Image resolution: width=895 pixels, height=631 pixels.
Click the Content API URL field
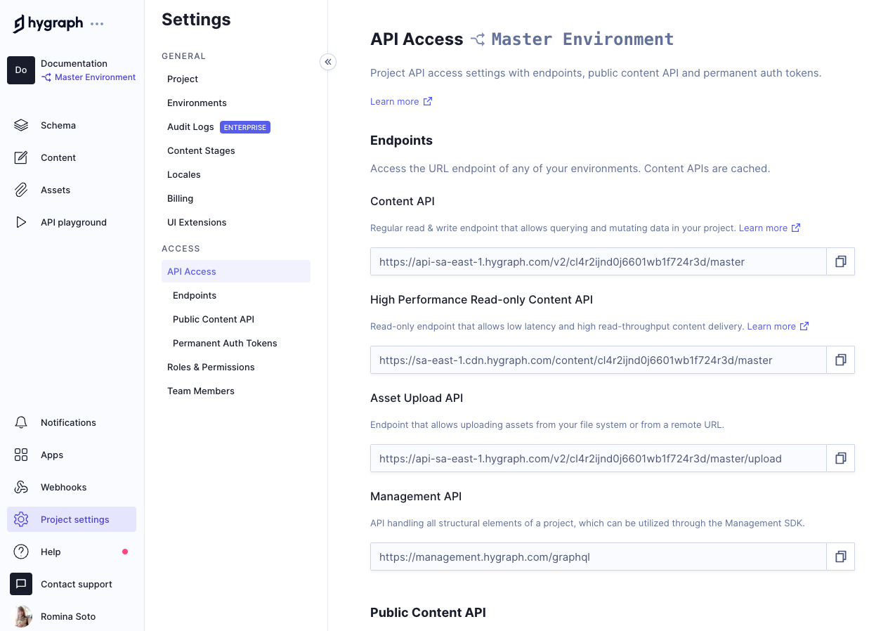[598, 261]
